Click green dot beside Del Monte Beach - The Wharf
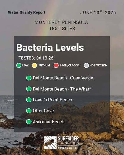124x155 pixels. pos(29,89)
